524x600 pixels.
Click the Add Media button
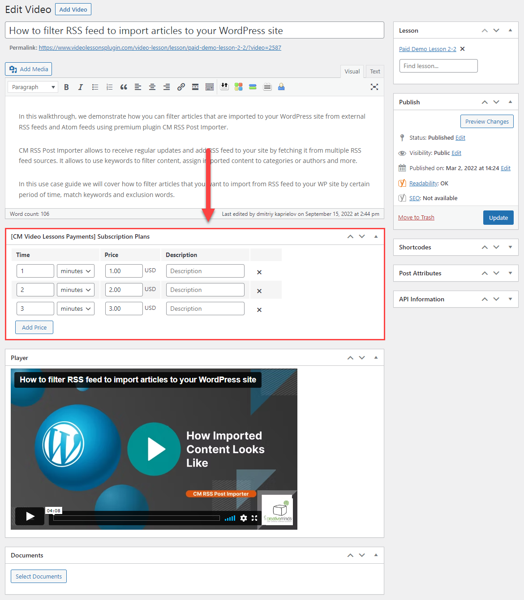tap(29, 69)
